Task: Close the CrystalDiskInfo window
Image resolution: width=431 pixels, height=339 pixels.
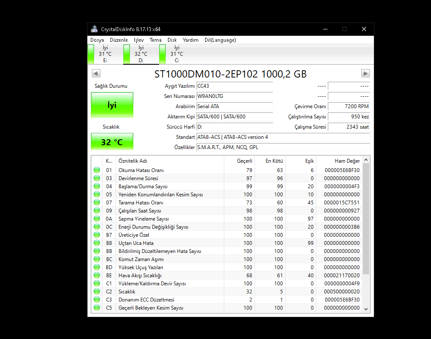Action: [364, 29]
